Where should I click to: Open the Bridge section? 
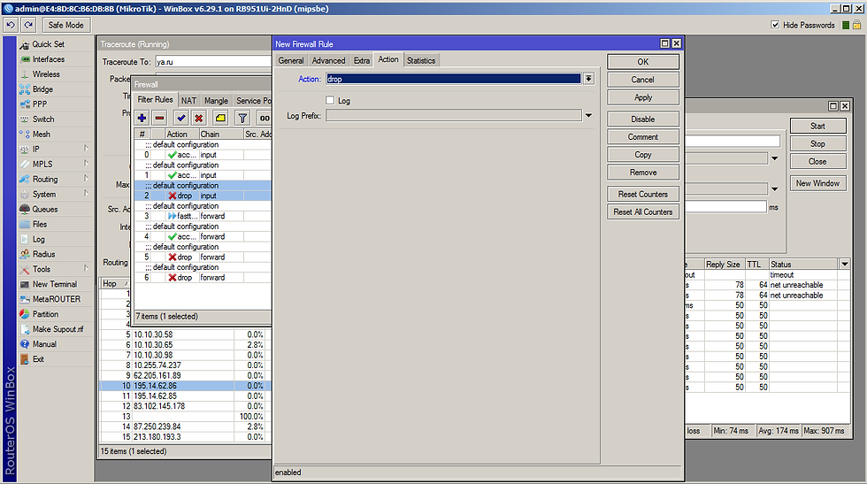pyautogui.click(x=42, y=89)
